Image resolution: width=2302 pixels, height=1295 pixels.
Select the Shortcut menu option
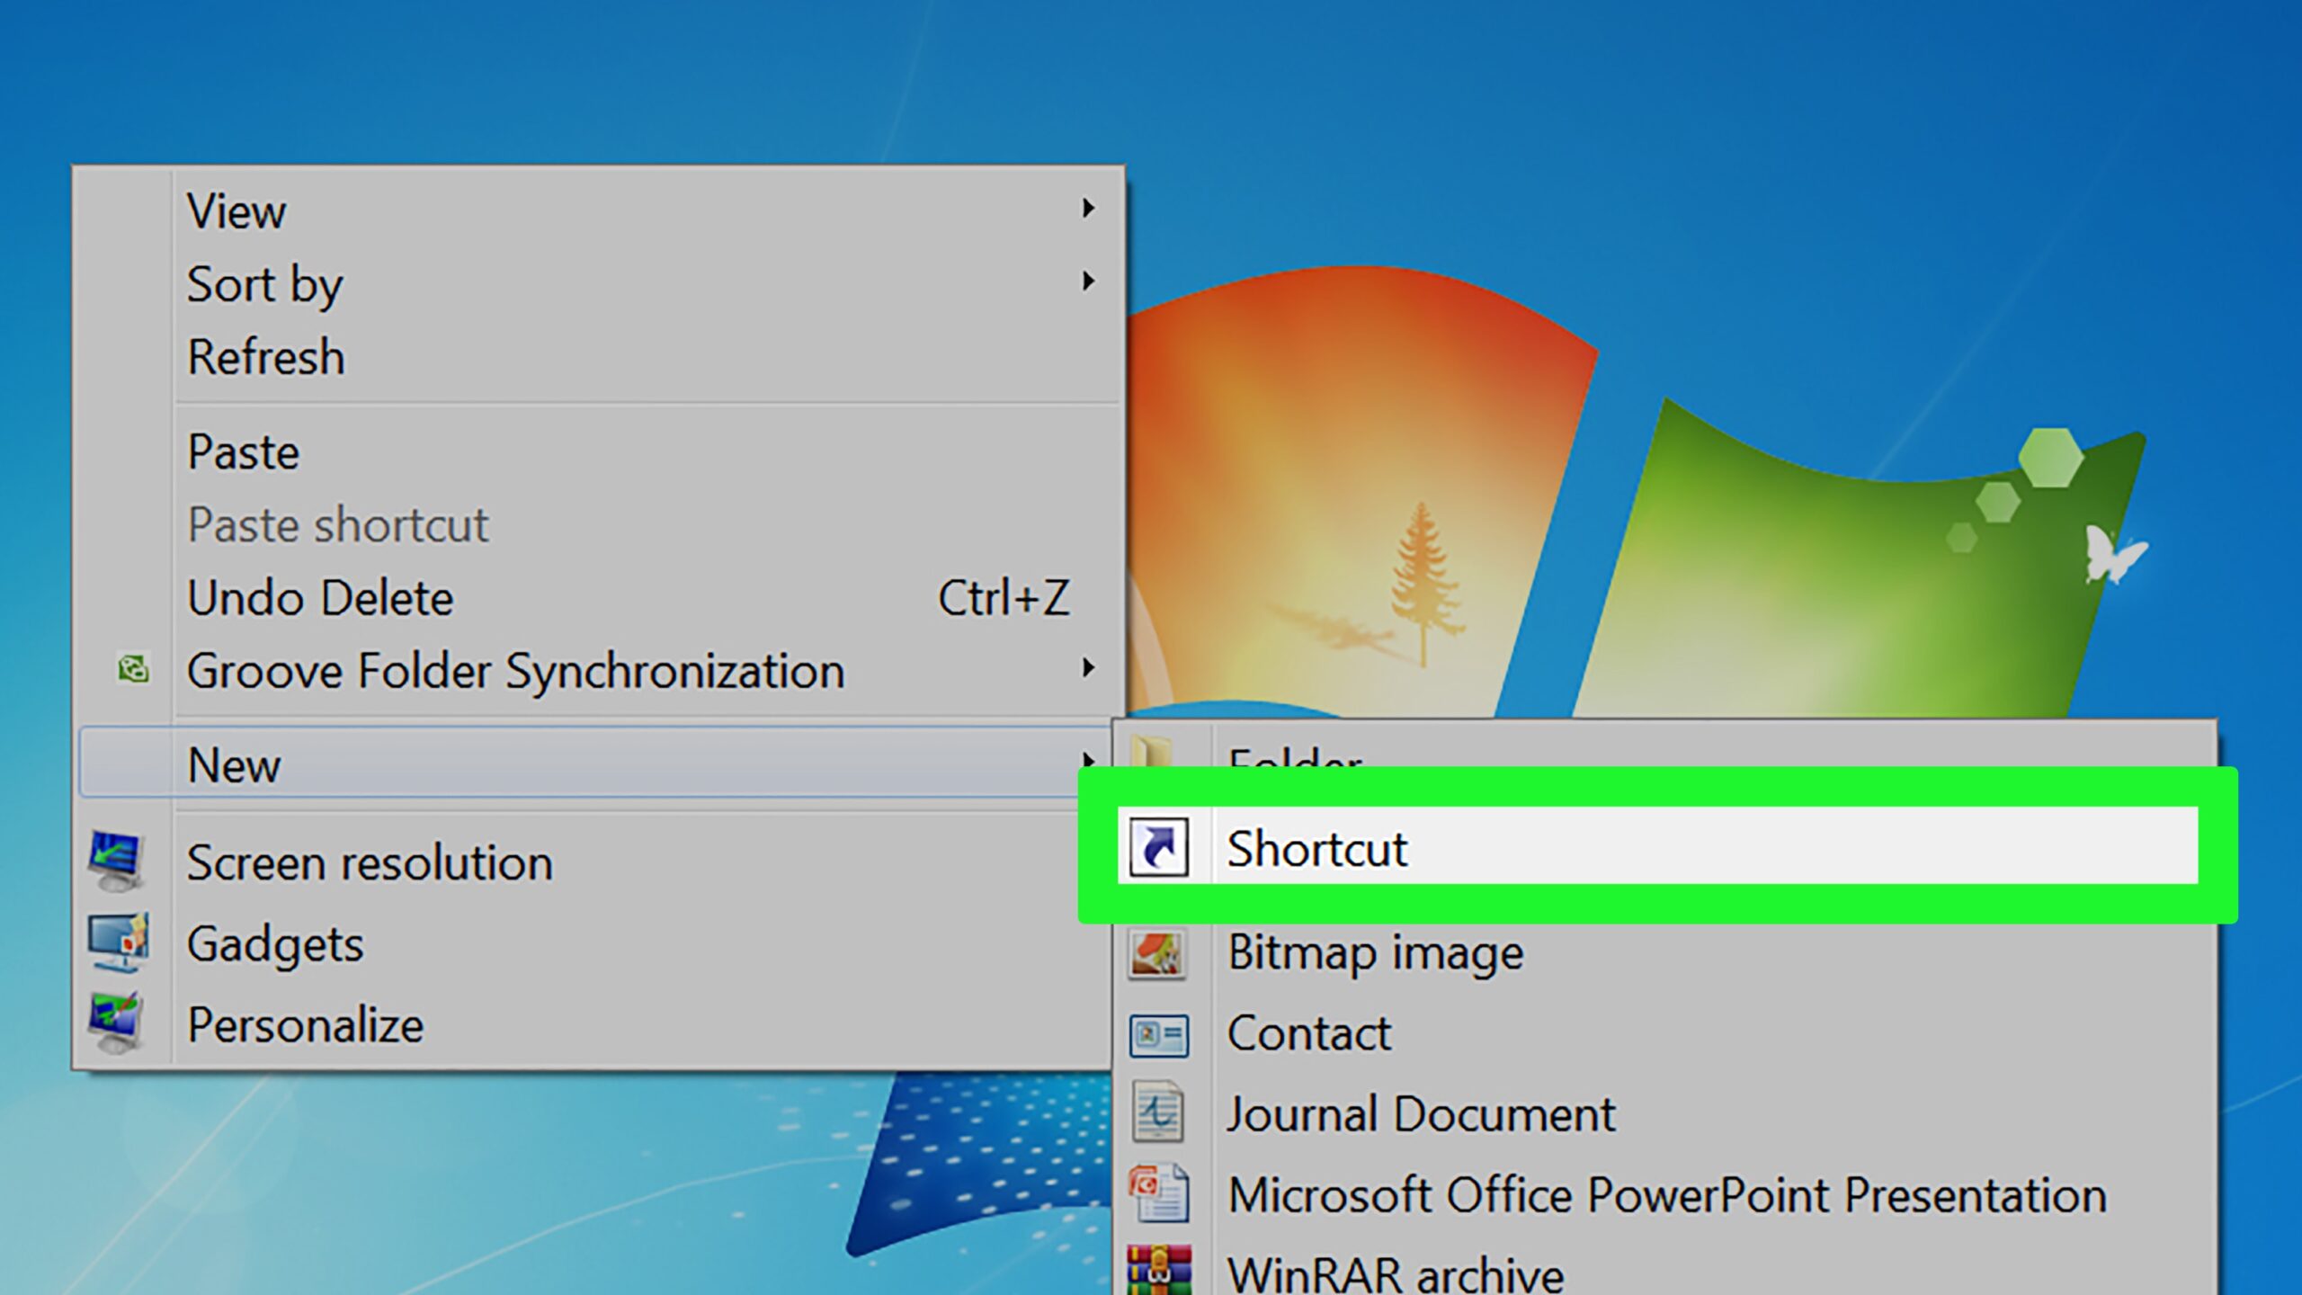pos(1316,849)
